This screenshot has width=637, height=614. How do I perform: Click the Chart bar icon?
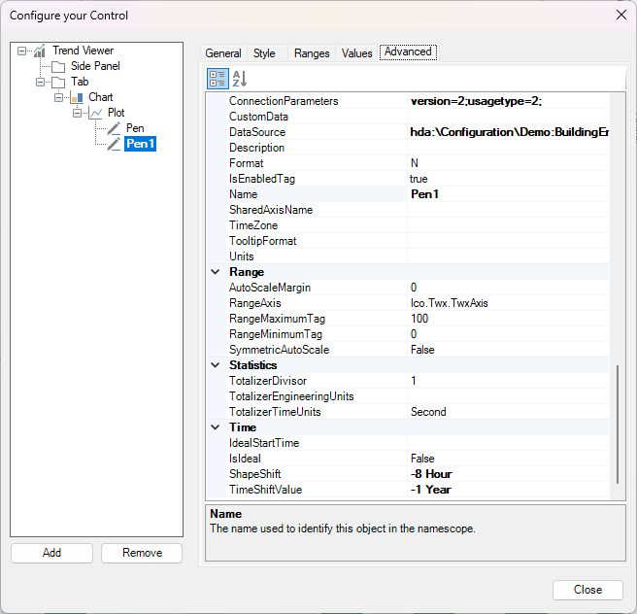(x=77, y=97)
